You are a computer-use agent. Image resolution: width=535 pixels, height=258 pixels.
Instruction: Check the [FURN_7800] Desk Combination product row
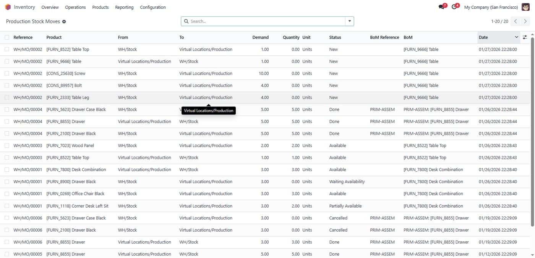pos(7,169)
